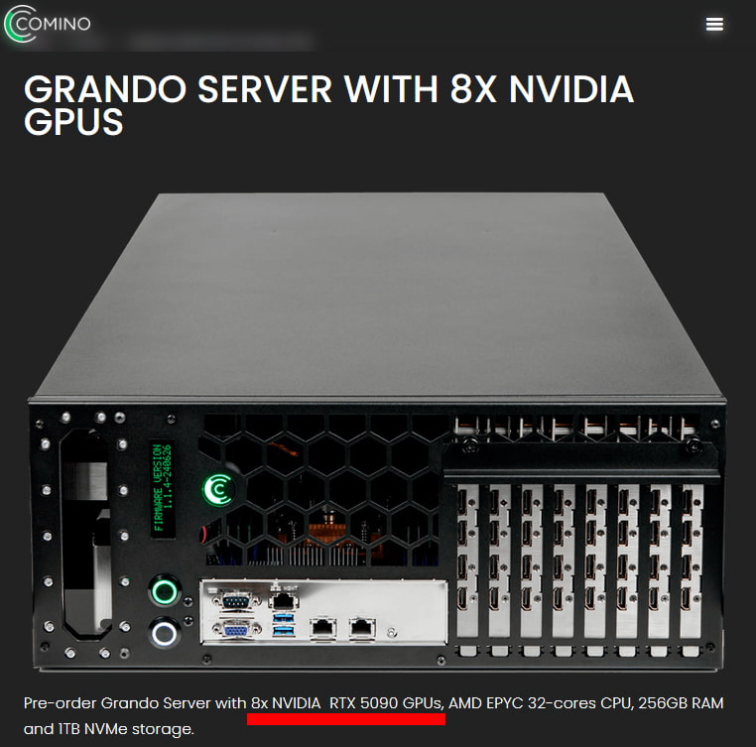Click the underlined "8x NVIDIA RTX 5090 GPUs" text
Image resolution: width=756 pixels, height=747 pixels.
pos(346,703)
